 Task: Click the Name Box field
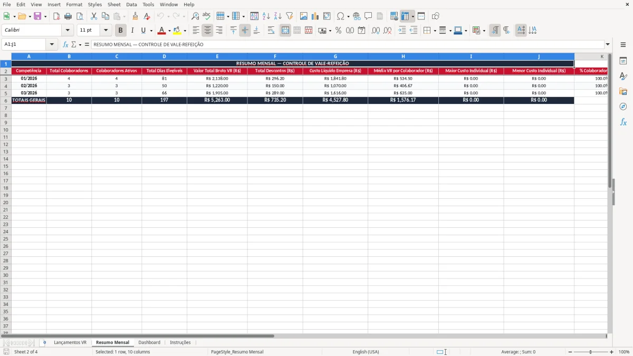26,45
